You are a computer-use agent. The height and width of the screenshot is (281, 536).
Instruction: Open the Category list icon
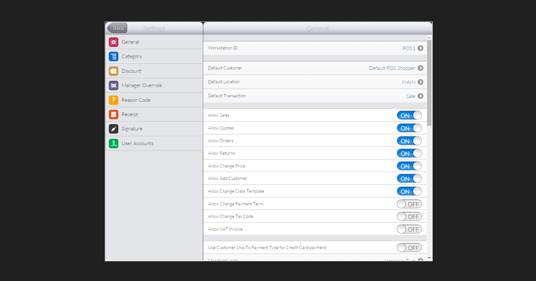pyautogui.click(x=114, y=56)
